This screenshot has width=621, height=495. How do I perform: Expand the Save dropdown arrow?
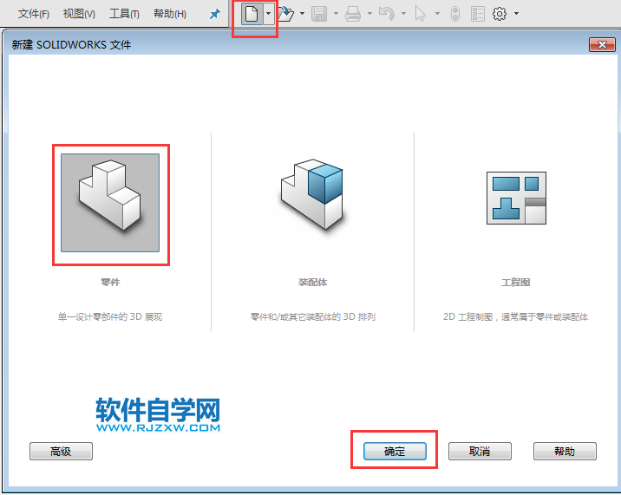(x=336, y=14)
